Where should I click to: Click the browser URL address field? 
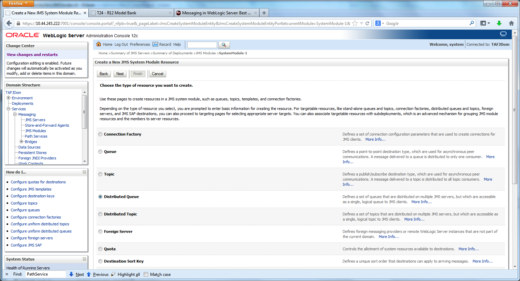(x=186, y=24)
